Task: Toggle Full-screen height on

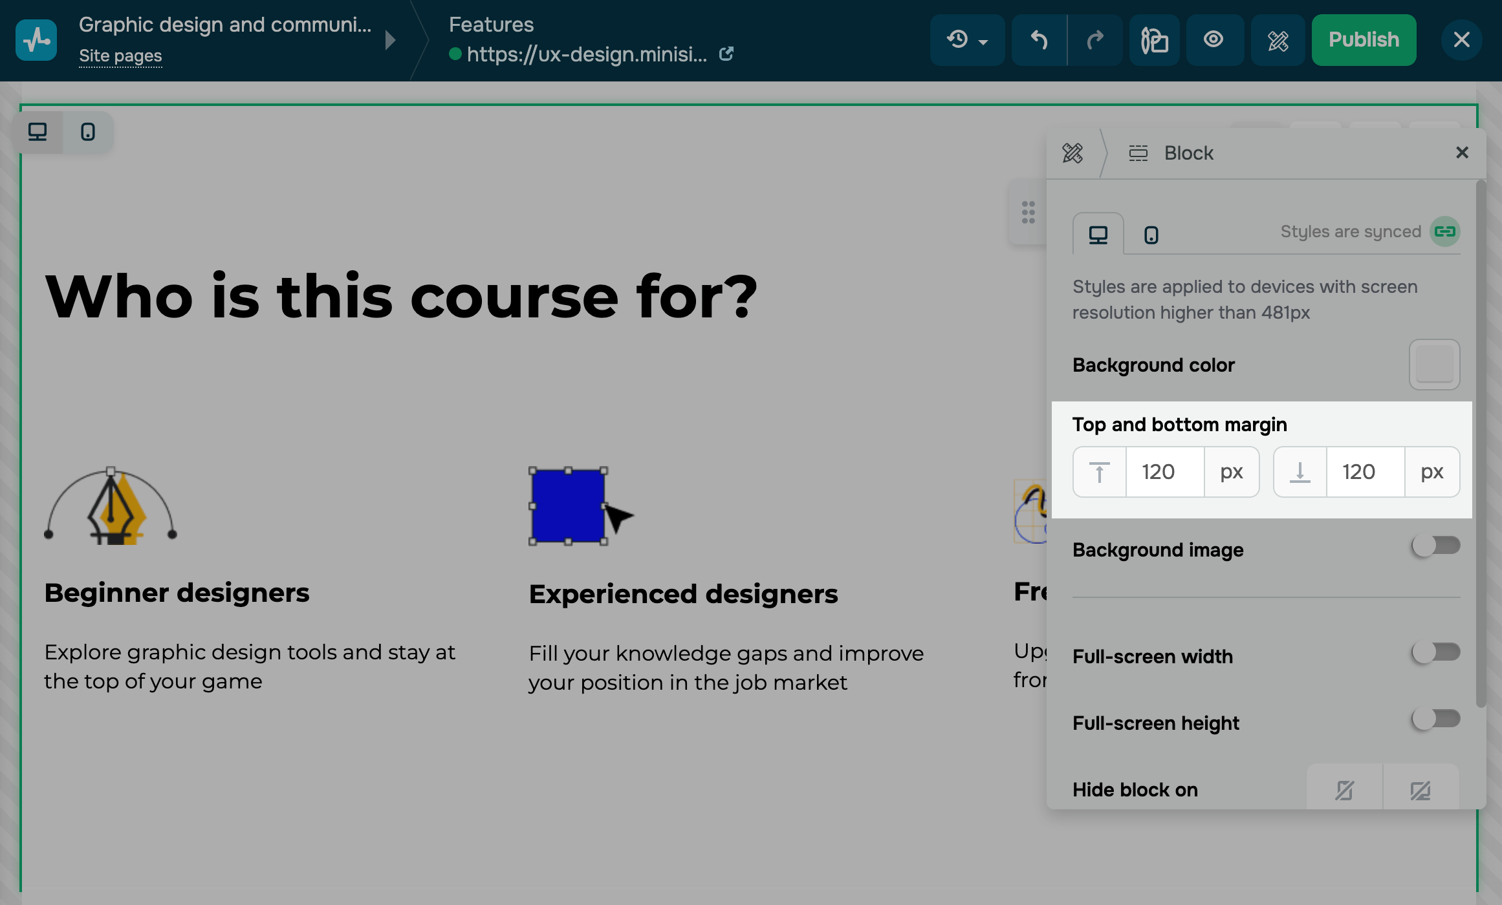Action: tap(1435, 719)
